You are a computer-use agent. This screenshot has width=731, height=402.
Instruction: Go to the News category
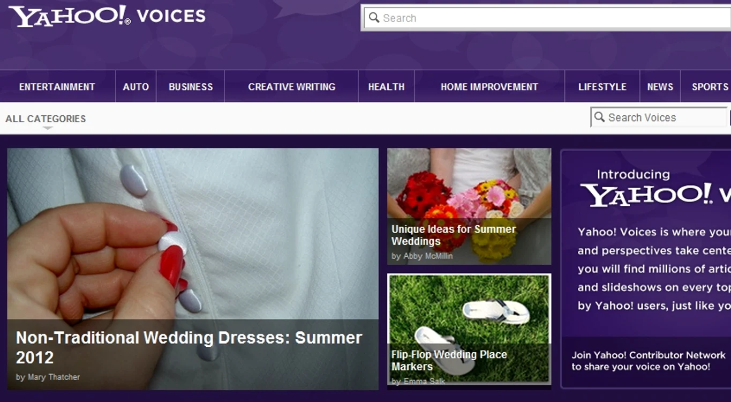tap(660, 87)
